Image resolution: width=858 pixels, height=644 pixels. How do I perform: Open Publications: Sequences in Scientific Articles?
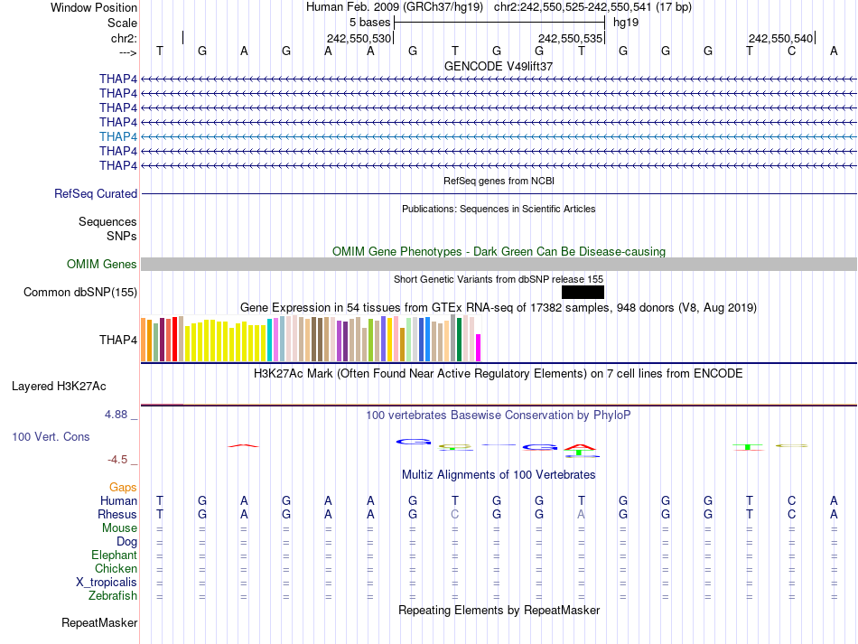[499, 209]
